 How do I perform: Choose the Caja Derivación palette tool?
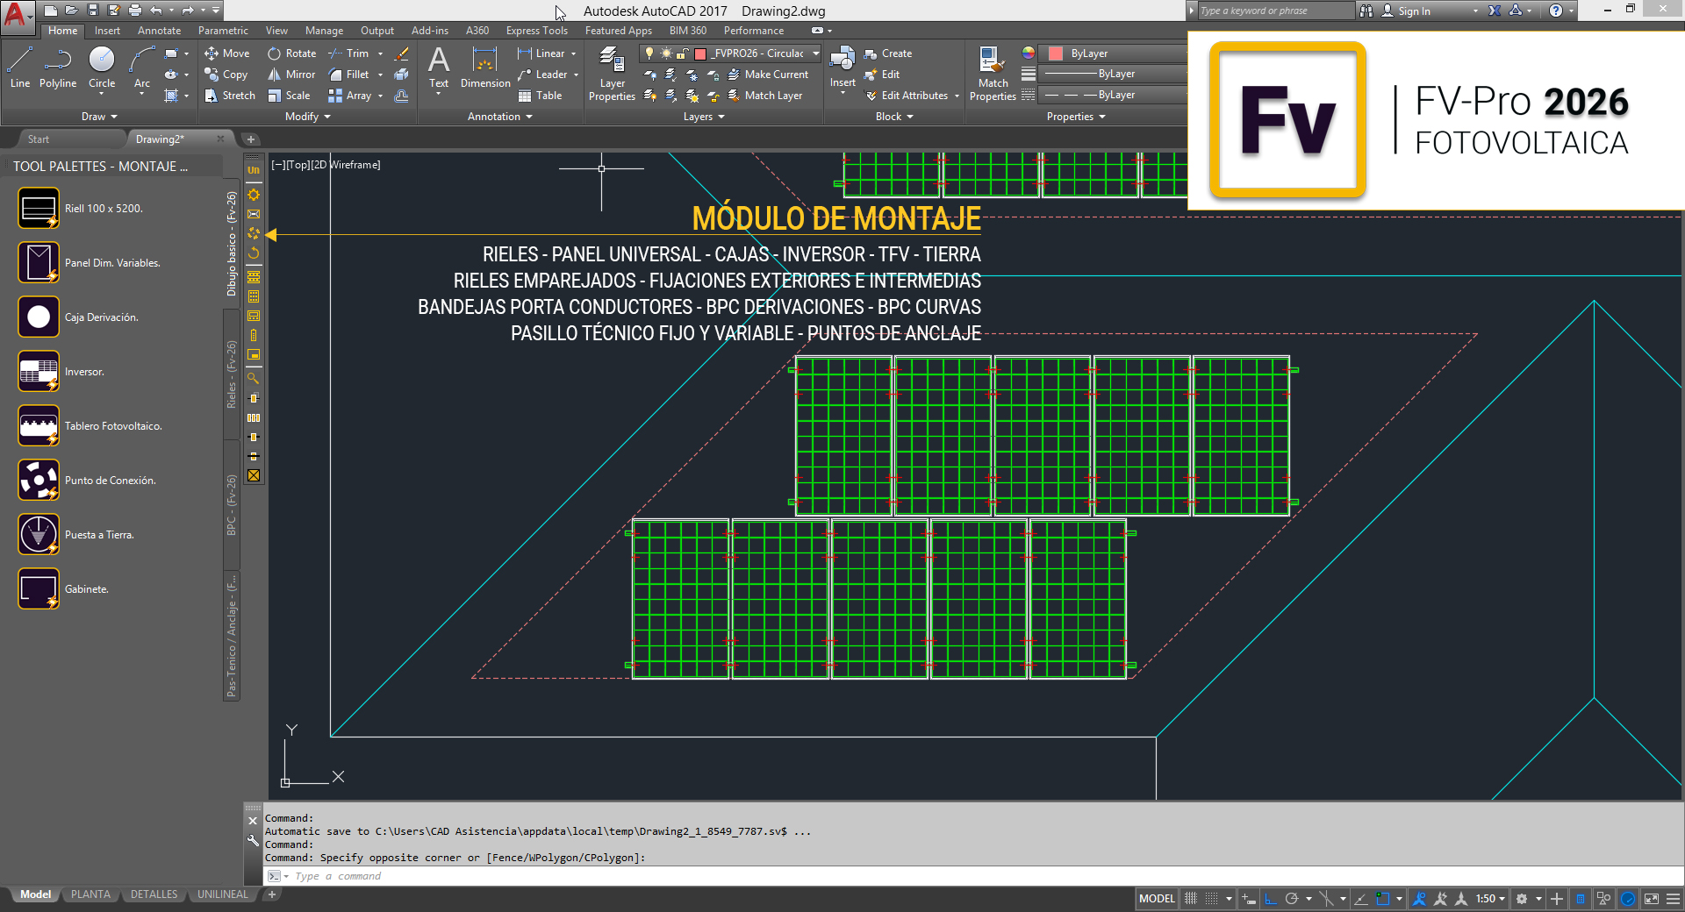[39, 317]
